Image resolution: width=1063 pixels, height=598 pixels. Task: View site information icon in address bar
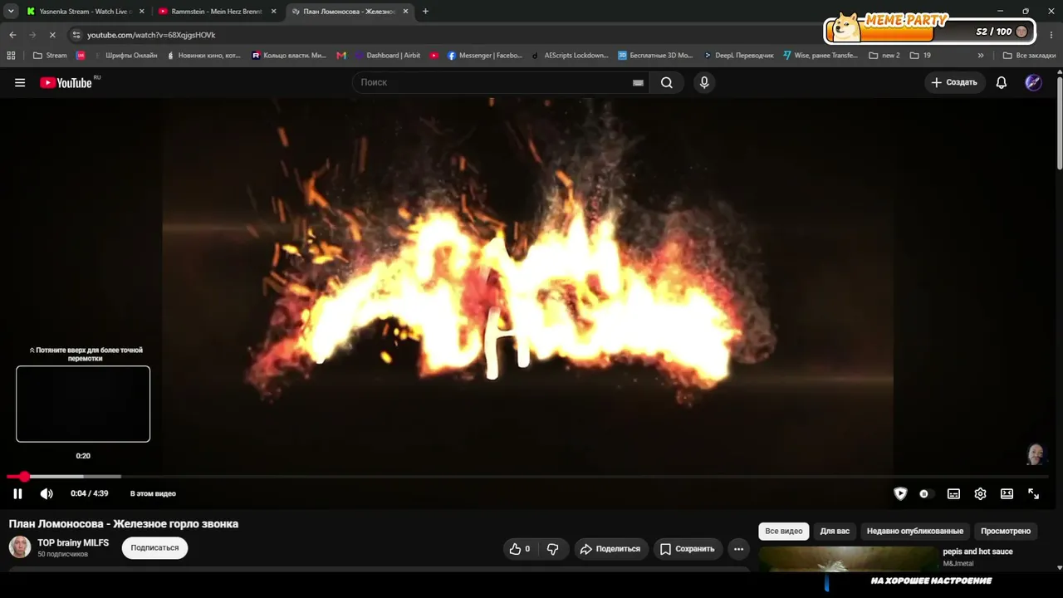pyautogui.click(x=76, y=35)
